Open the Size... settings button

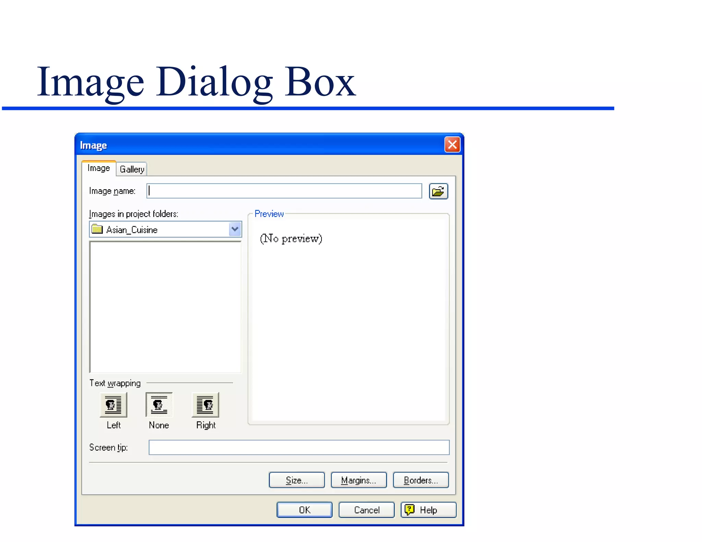297,480
